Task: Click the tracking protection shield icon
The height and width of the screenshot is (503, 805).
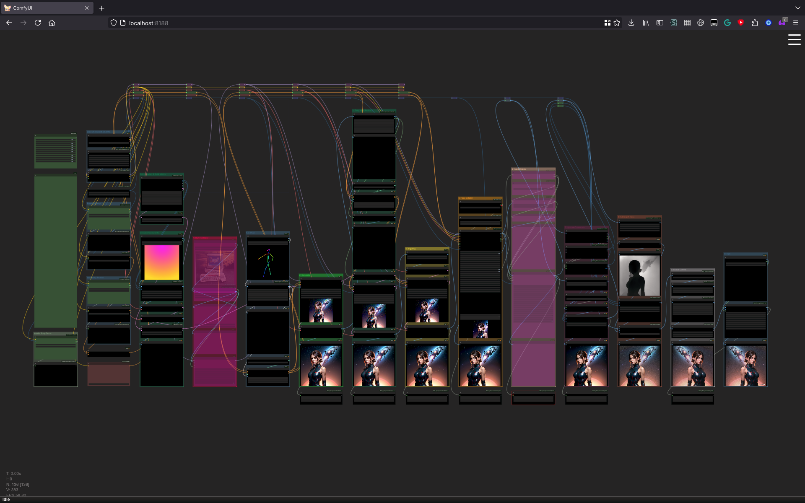Action: click(x=114, y=23)
